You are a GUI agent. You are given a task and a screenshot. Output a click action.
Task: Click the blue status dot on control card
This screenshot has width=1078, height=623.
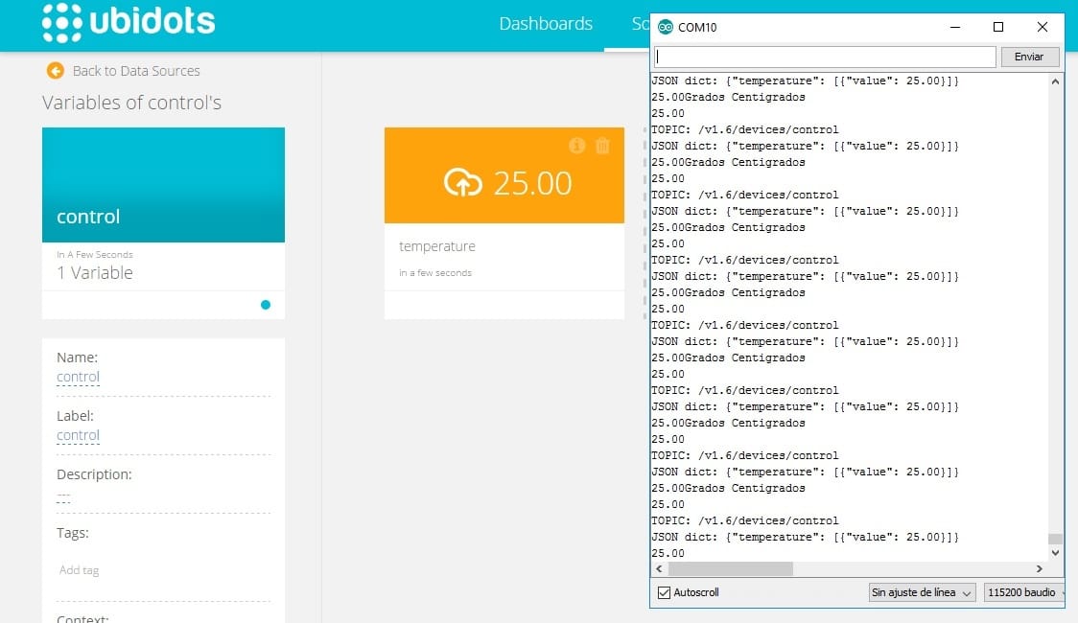coord(266,305)
